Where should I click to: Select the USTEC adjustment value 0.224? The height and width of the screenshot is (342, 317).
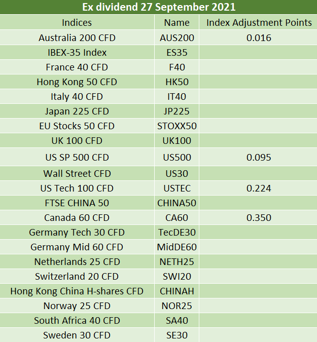(x=259, y=188)
